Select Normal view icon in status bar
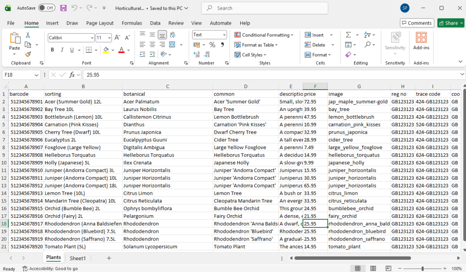 click(358, 268)
